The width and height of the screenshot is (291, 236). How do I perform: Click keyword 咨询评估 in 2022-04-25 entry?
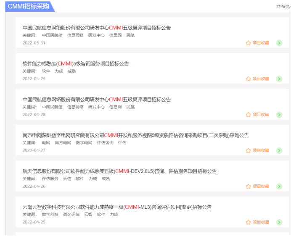[71, 215]
